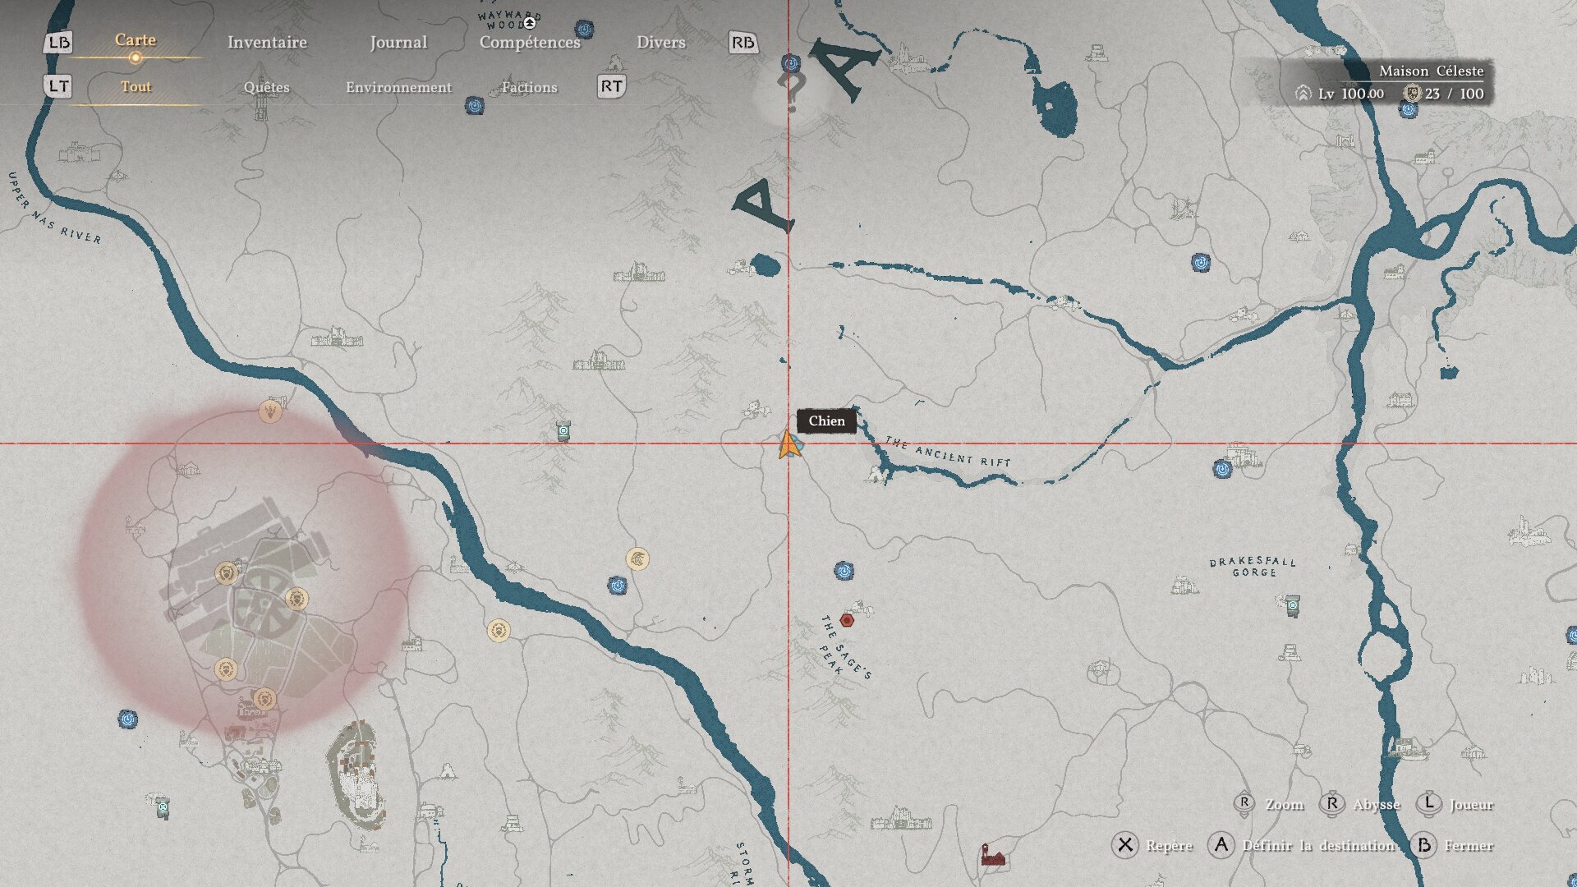Viewport: 1577px width, 887px height.
Task: Switch to the Journal tab
Action: pos(398,42)
